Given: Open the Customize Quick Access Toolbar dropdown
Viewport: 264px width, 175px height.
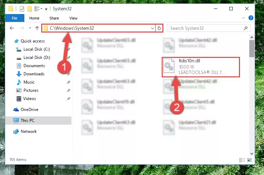Looking at the screenshot, I should (46, 9).
